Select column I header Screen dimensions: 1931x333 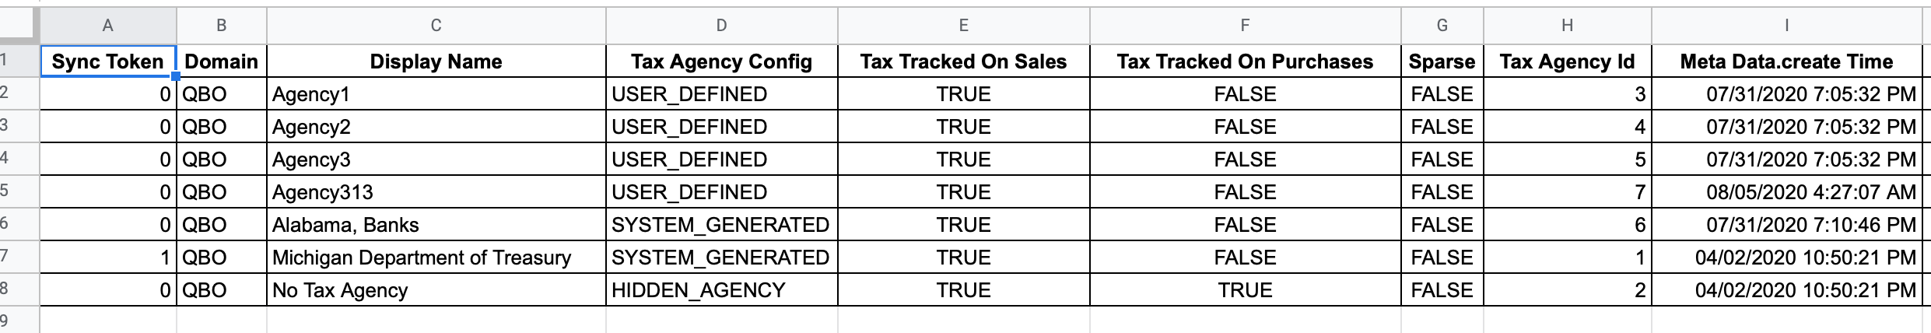(x=1786, y=26)
